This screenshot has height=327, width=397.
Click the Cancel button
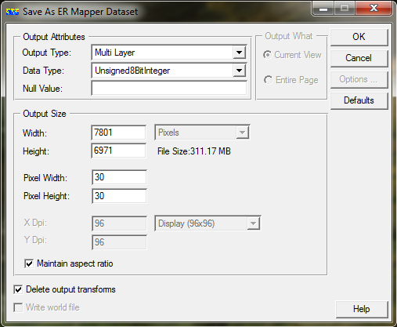[359, 58]
